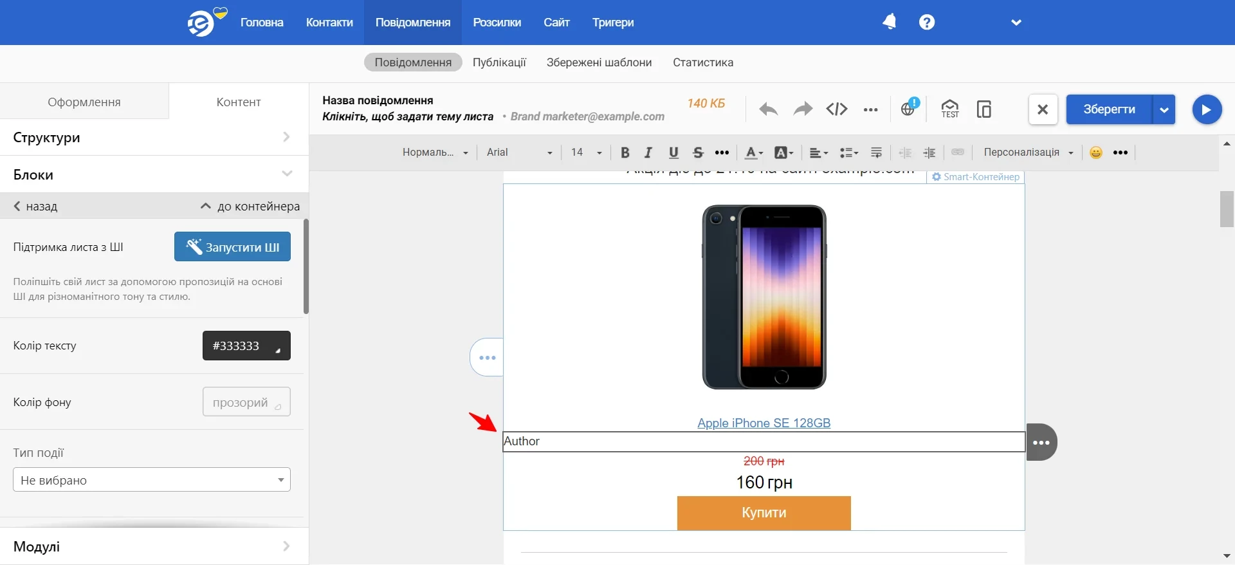Switch to the Публікації tab
Image resolution: width=1235 pixels, height=565 pixels.
(499, 62)
